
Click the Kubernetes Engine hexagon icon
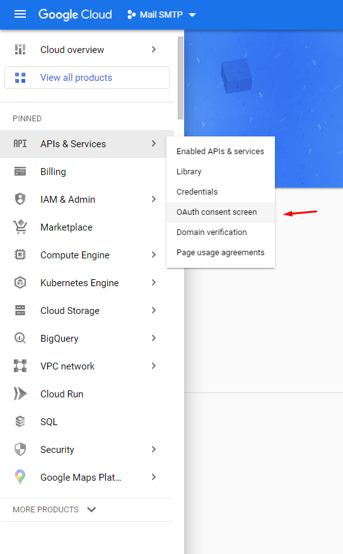(x=20, y=282)
